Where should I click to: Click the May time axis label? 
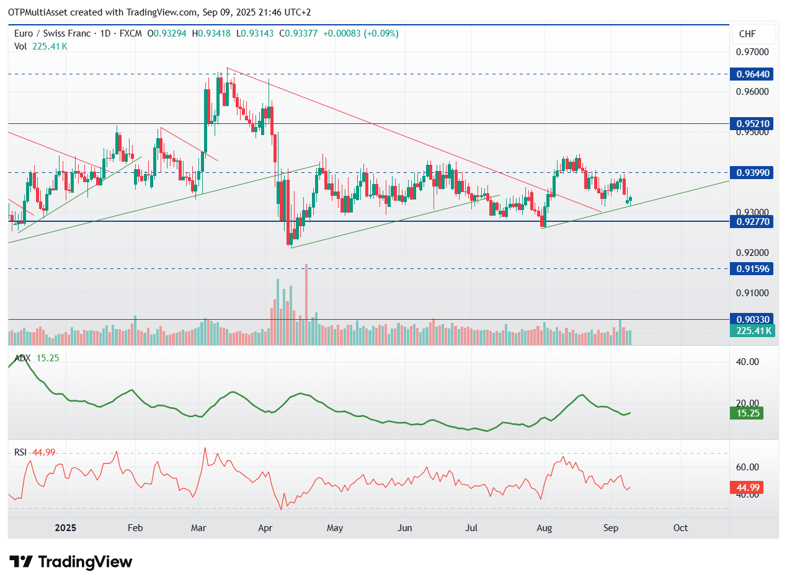[x=334, y=528]
